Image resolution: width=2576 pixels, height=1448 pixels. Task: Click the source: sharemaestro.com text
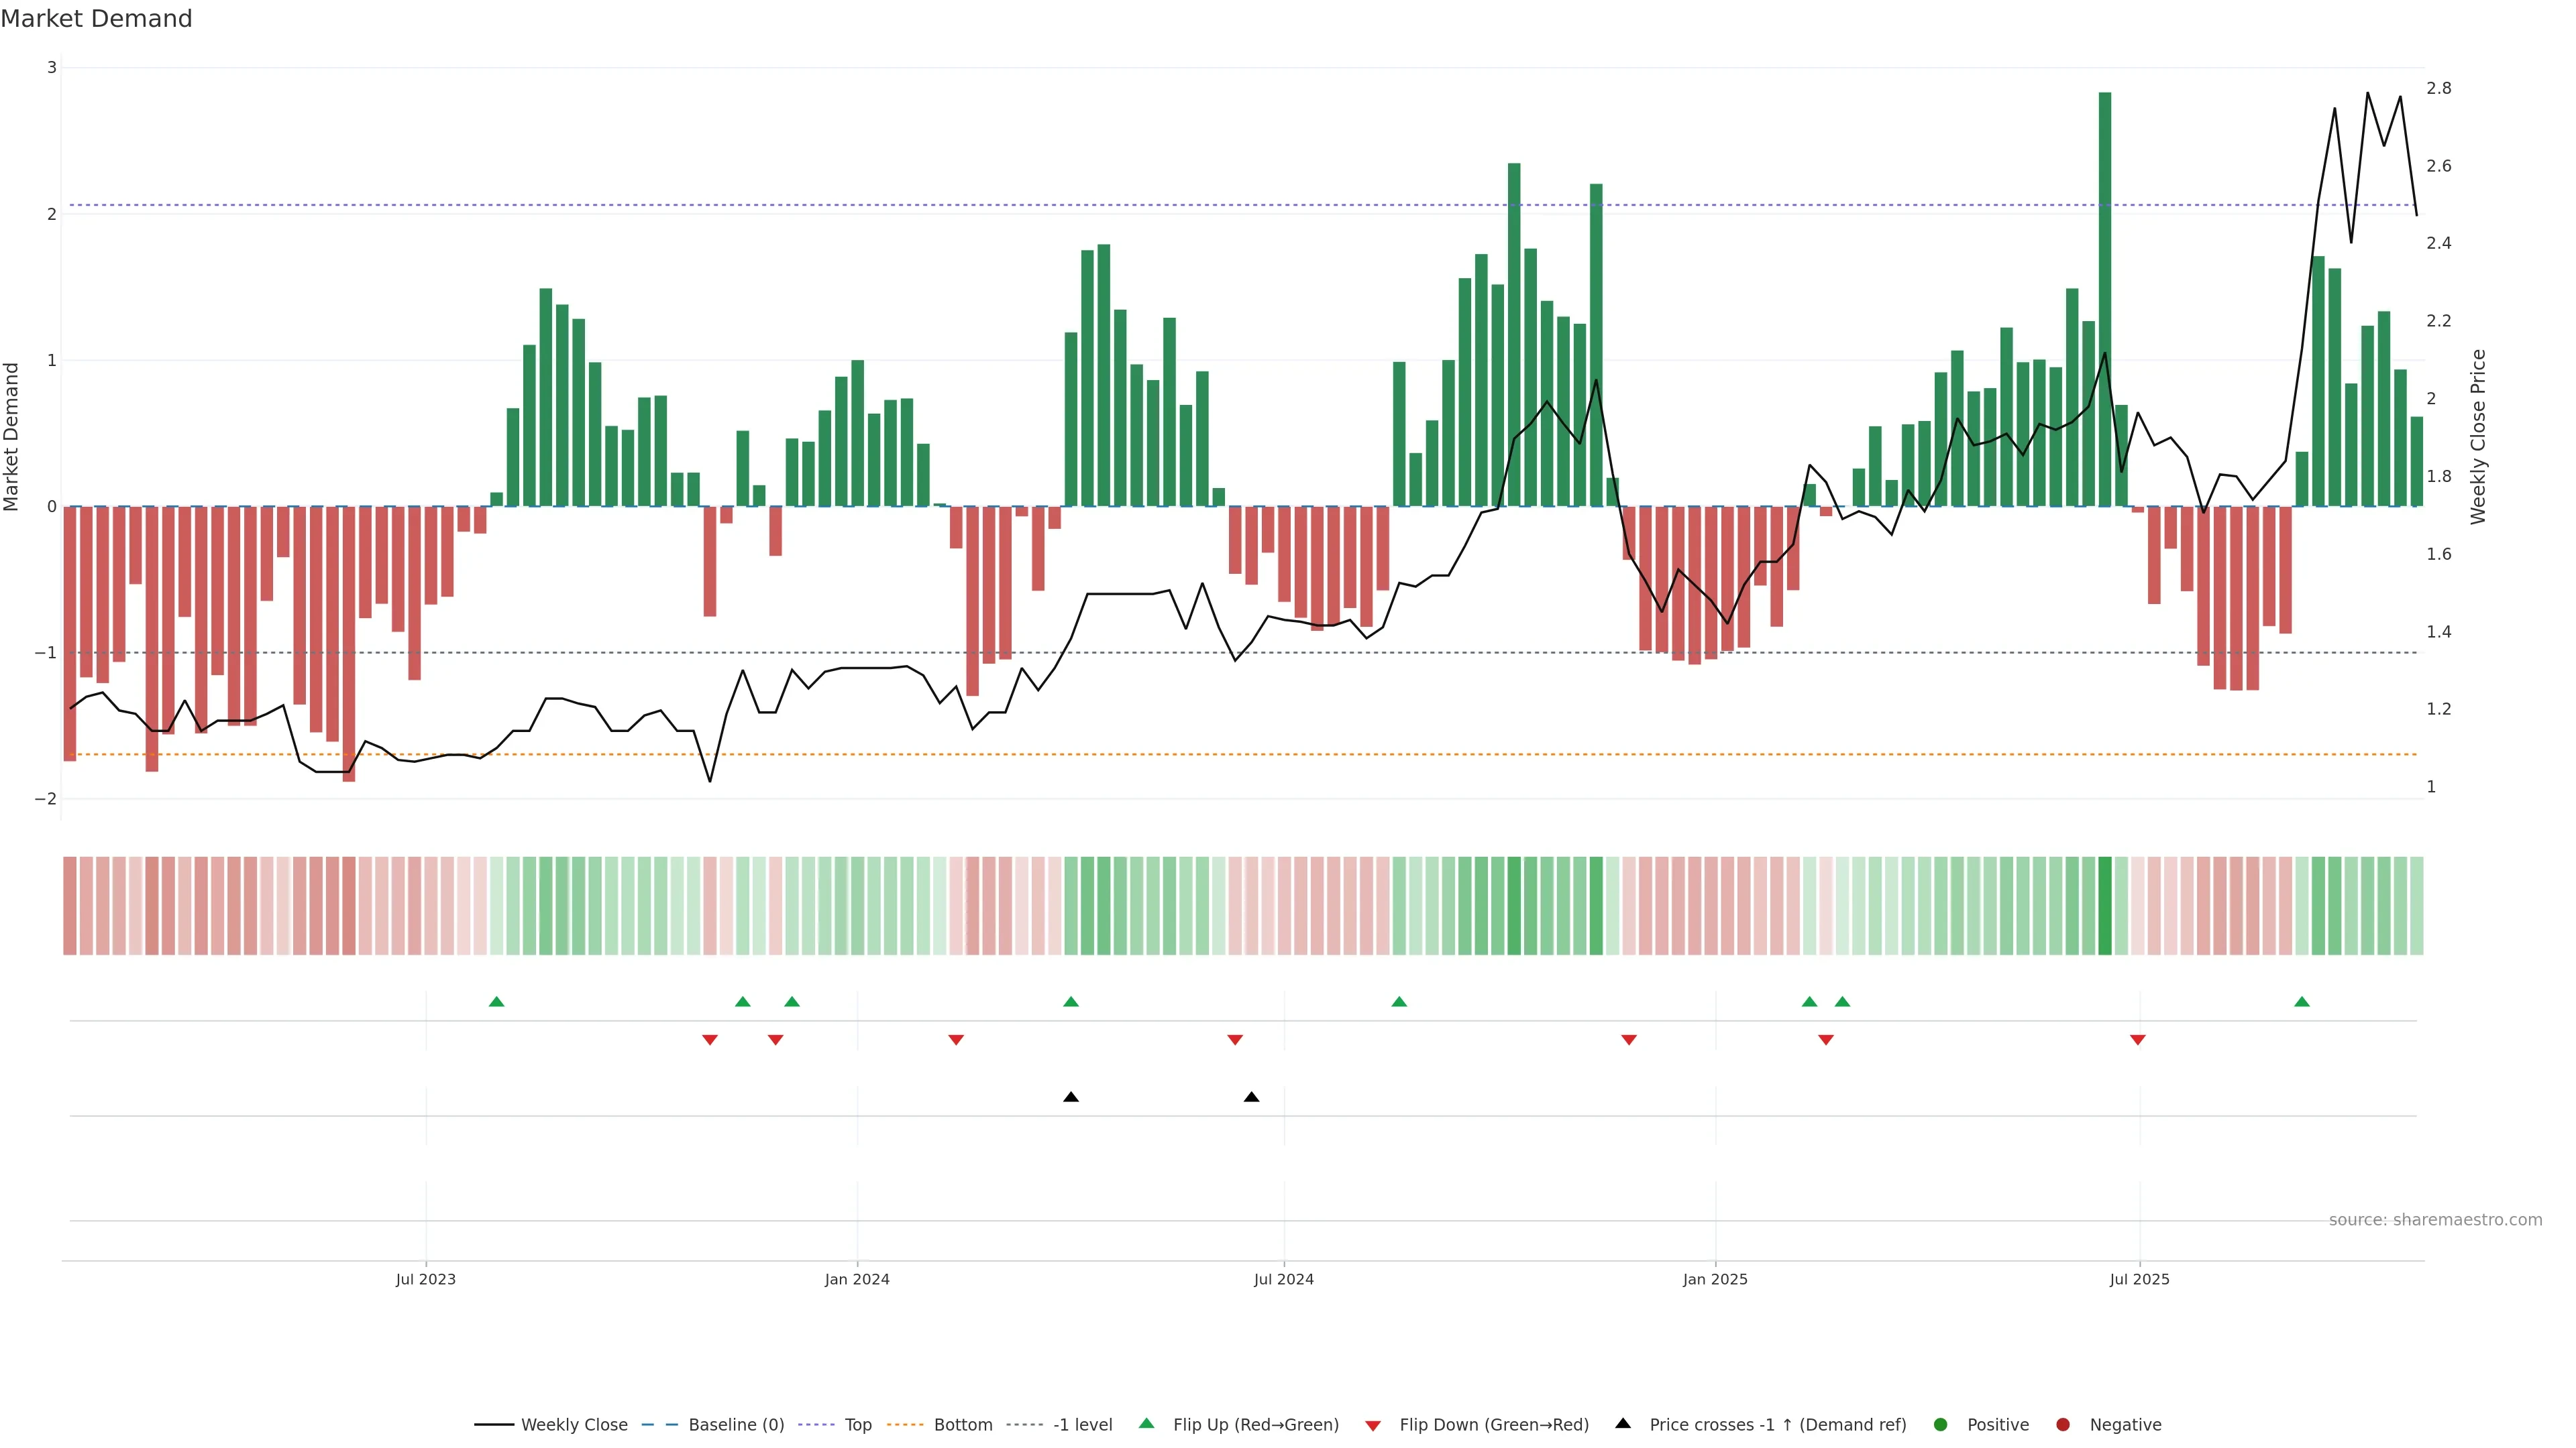tap(2435, 1220)
